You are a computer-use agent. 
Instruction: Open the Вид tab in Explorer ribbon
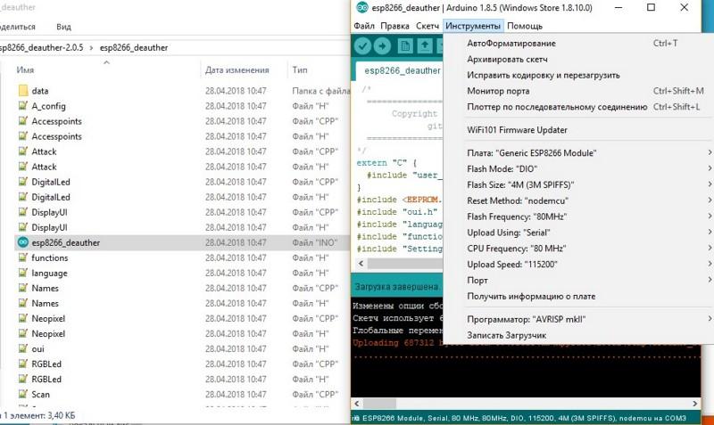pyautogui.click(x=63, y=27)
